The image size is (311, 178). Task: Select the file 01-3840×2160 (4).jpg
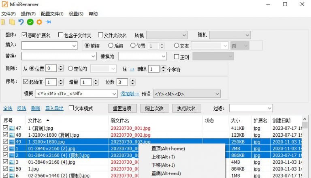[51, 162]
